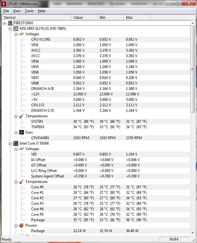This screenshot has height=243, width=197.
Task: Select the VIN5 voltage row
Action: [x=110, y=67]
